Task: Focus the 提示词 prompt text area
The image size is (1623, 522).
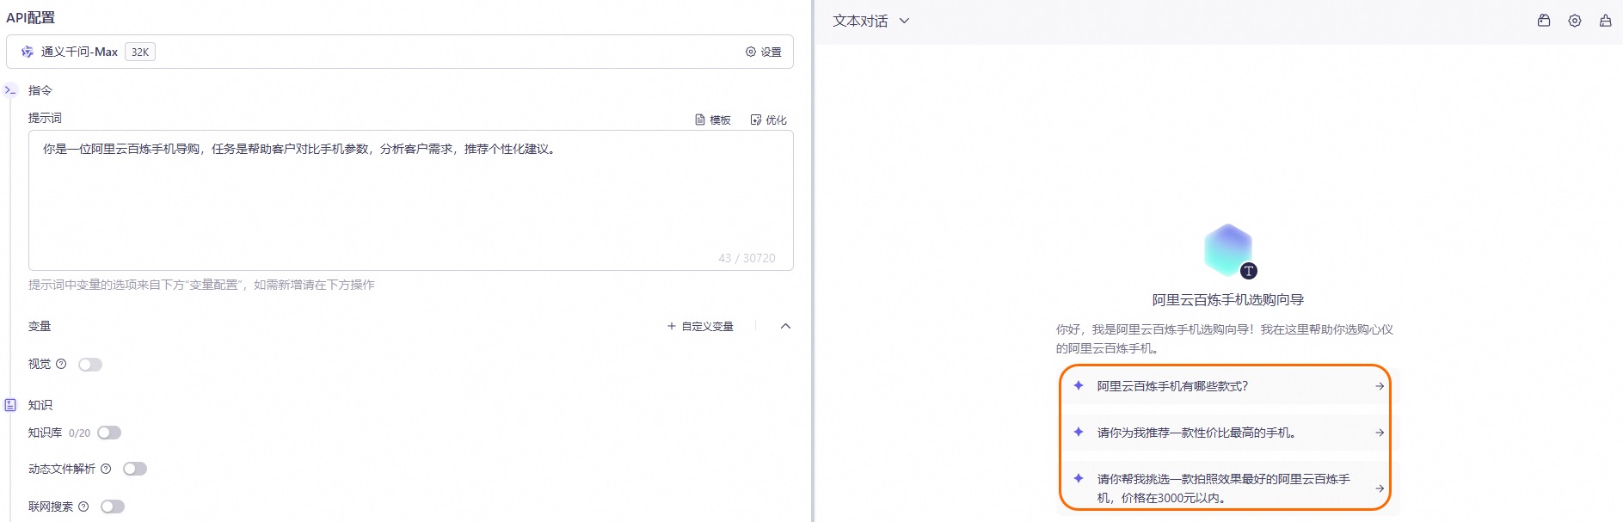Action: tap(411, 200)
